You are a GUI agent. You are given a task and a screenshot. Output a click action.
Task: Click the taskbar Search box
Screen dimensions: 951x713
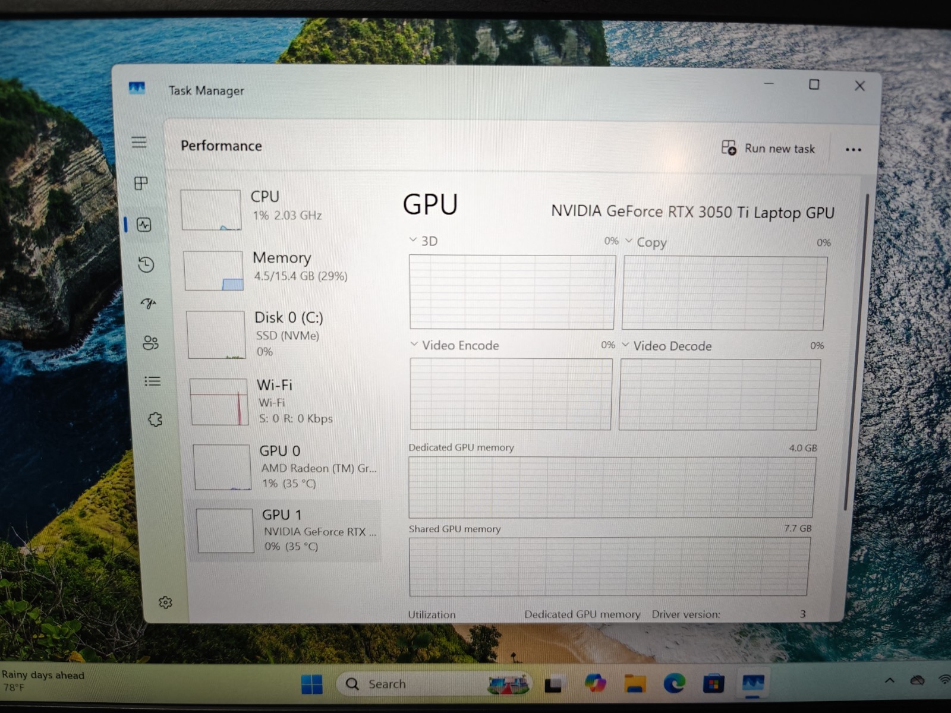(434, 684)
